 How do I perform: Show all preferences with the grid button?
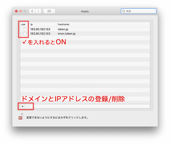[x=49, y=11]
